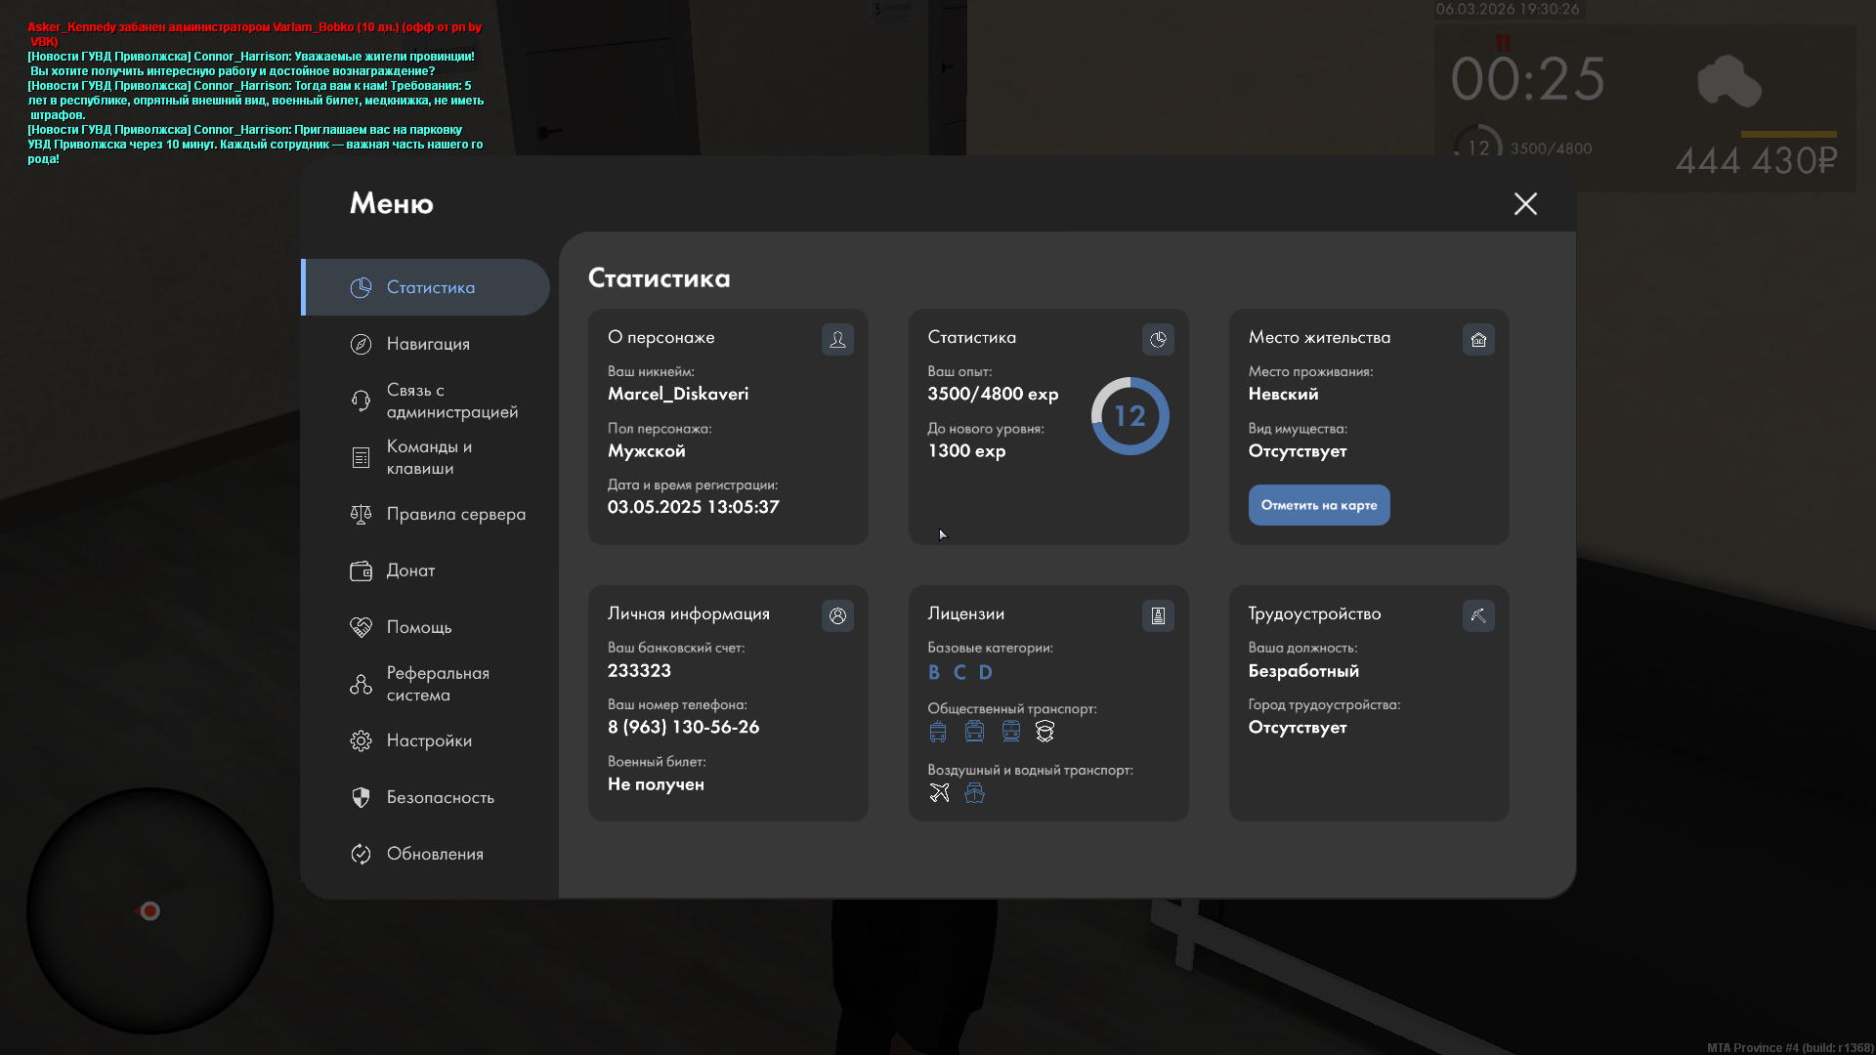Click the pickaxe icon in Трудоустройство card
The image size is (1876, 1055).
click(x=1478, y=615)
